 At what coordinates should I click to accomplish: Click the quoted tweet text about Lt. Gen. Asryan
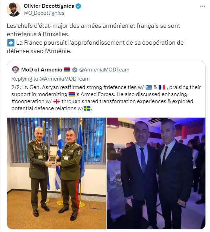pyautogui.click(x=106, y=98)
